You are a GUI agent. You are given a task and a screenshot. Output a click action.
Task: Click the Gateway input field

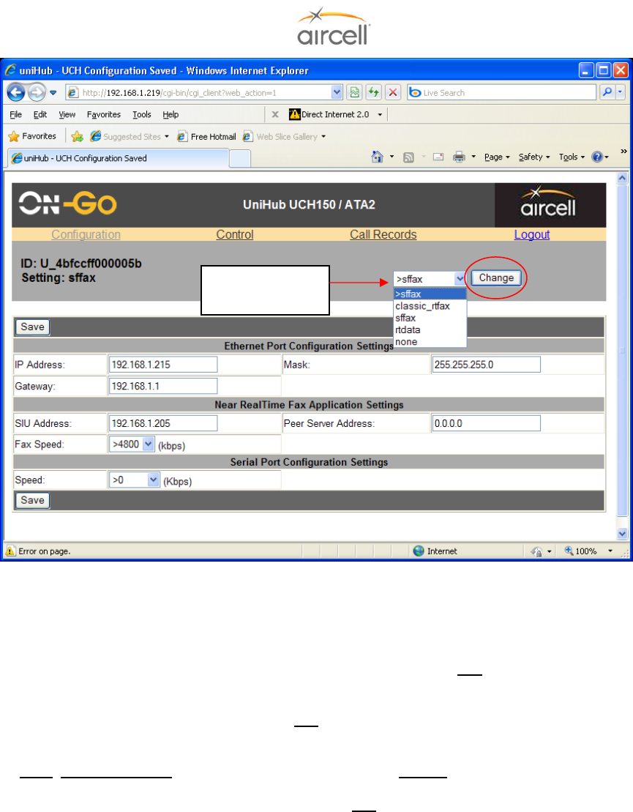163,386
